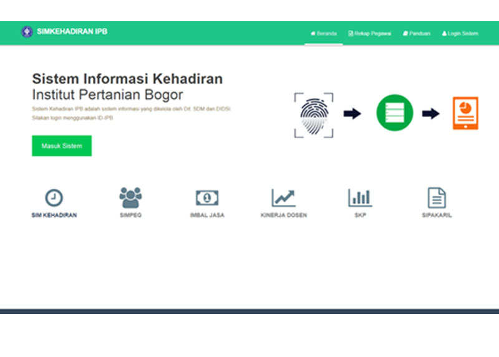Click the SIMKEHADIRAN IPB brand title

72,32
